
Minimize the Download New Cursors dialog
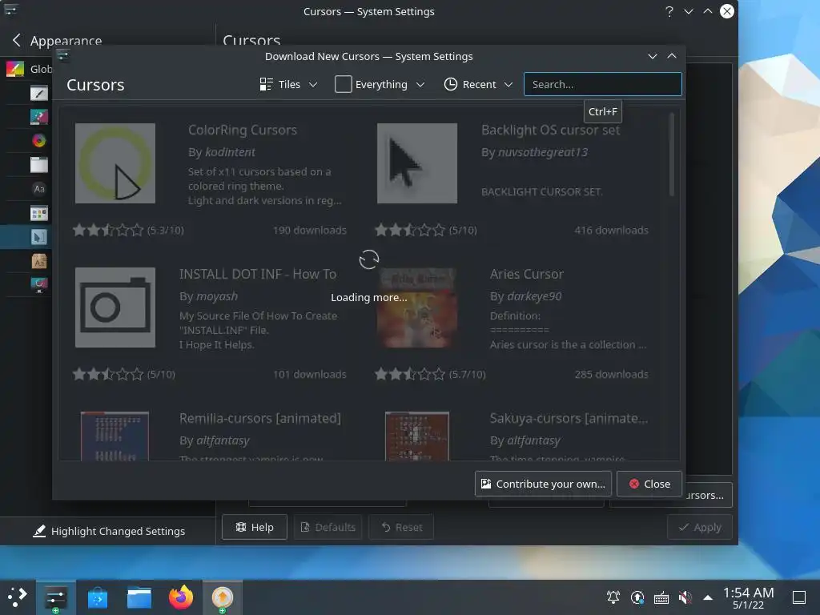click(652, 57)
